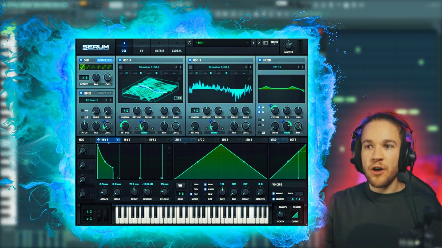Open the Init preset name dropdown
This screenshot has width=442, height=248.
(x=222, y=43)
